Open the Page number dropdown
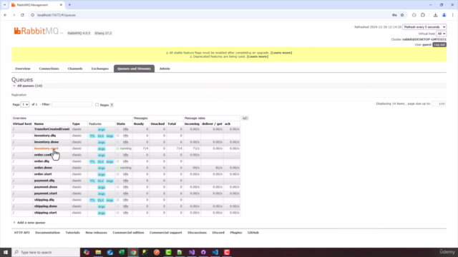Screen dimensions: 458x257 tap(25, 104)
